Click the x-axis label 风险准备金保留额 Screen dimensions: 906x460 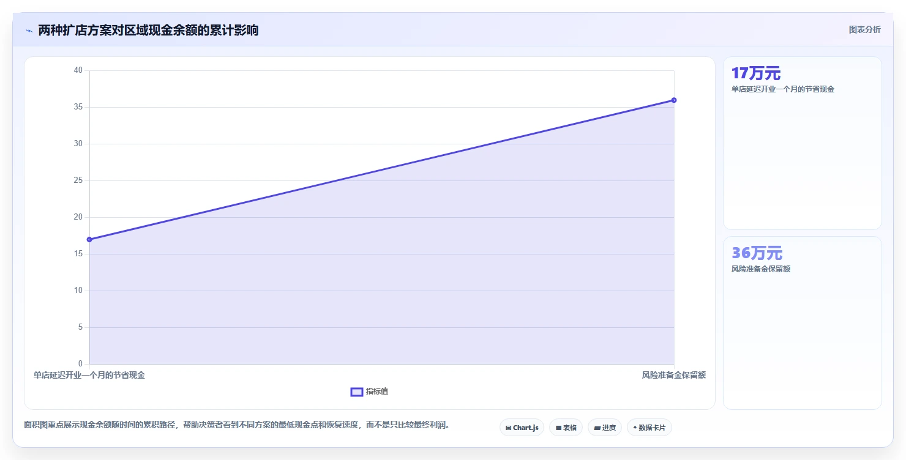click(673, 375)
